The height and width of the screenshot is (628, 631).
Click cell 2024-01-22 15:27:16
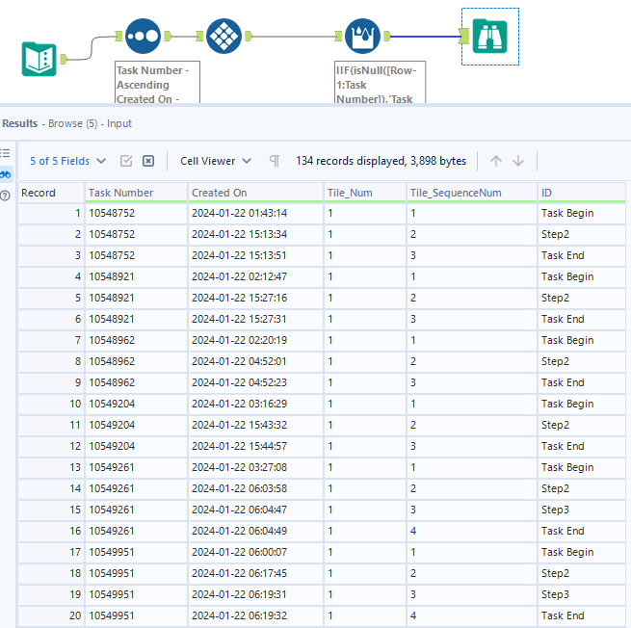255,298
